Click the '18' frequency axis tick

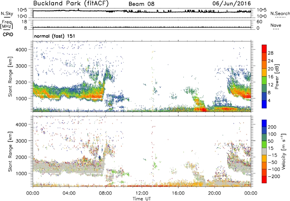pyautogui.click(x=24, y=22)
